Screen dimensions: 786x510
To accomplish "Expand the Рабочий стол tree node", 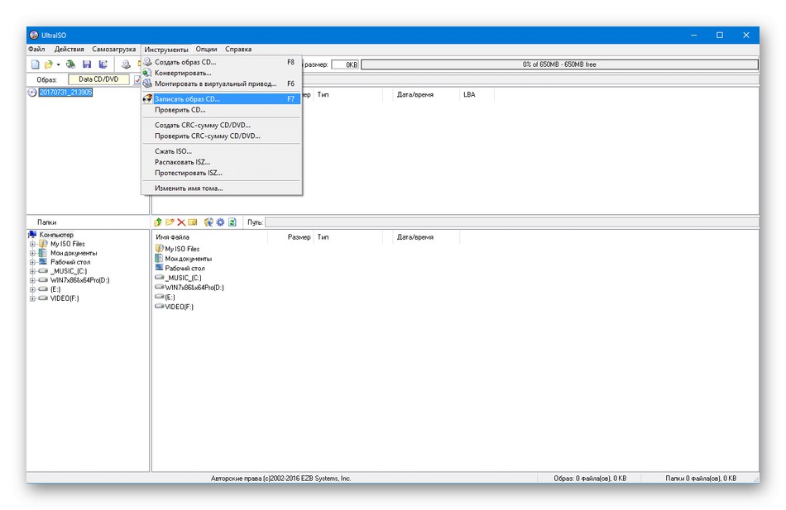I will click(x=32, y=262).
